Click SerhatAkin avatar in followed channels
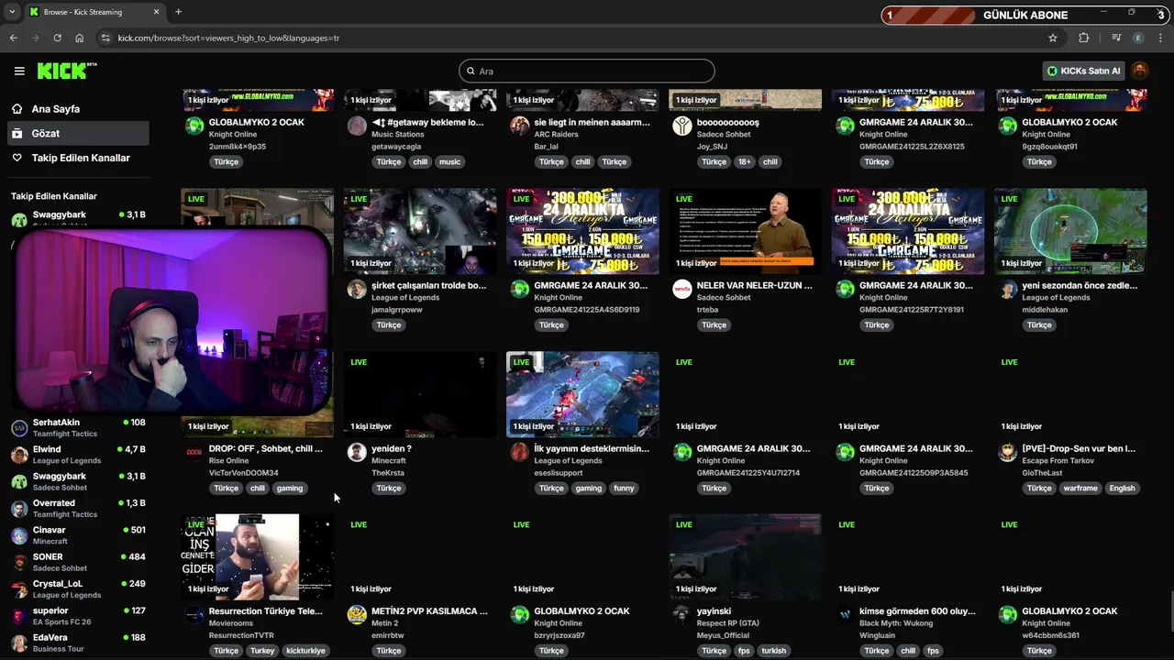Image resolution: width=1174 pixels, height=660 pixels. point(19,428)
